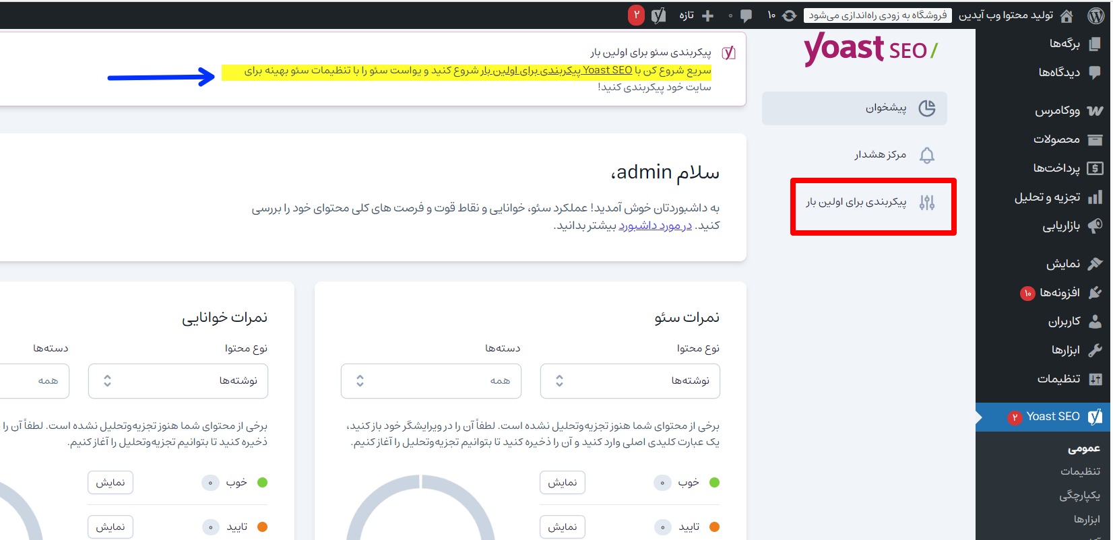Click the home icon beside site name
Image resolution: width=1113 pixels, height=540 pixels.
[x=1067, y=15]
